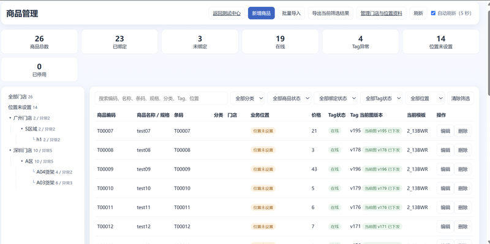
Task: Click the 清除筛选 button
Action: pos(461,98)
